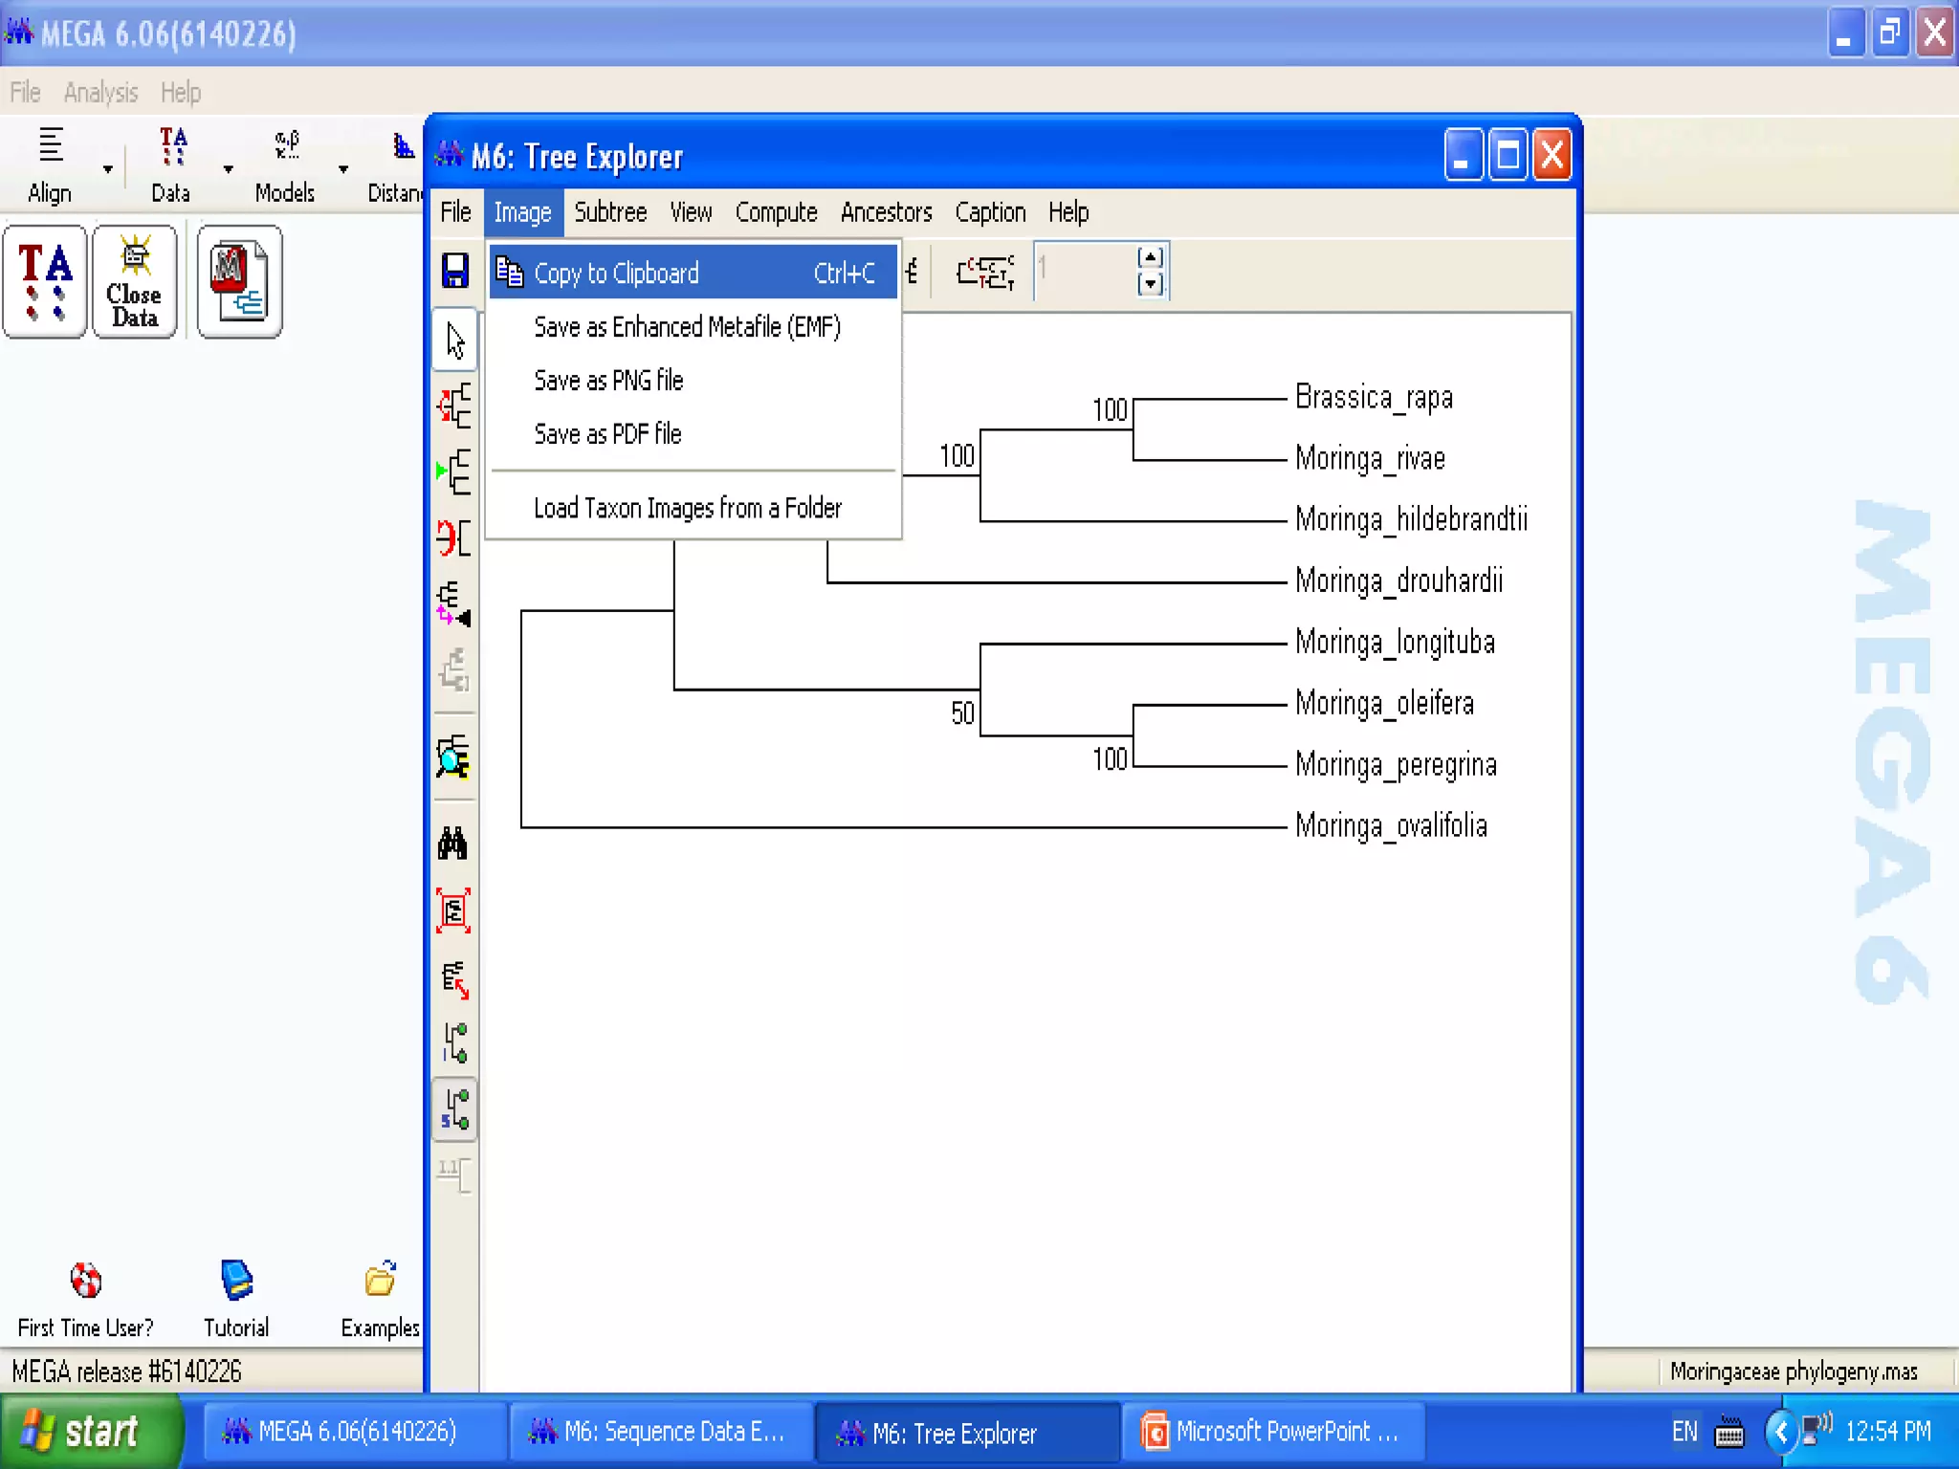
Task: Click the toggle topology only icon
Action: 455,1043
